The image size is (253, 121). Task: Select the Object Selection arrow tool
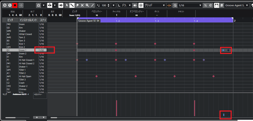pyautogui.click(x=67, y=5)
